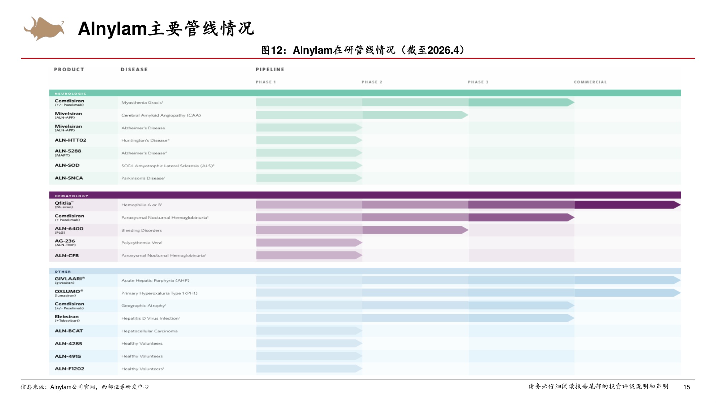Screen dimensions: 716x403
Task: Click the Elebsiran product name
Action: point(67,317)
